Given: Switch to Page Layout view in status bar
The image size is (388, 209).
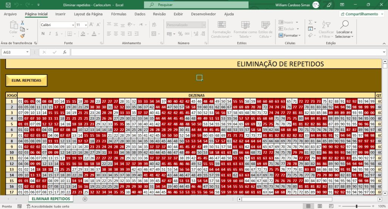Looking at the screenshot, I should pos(320,206).
